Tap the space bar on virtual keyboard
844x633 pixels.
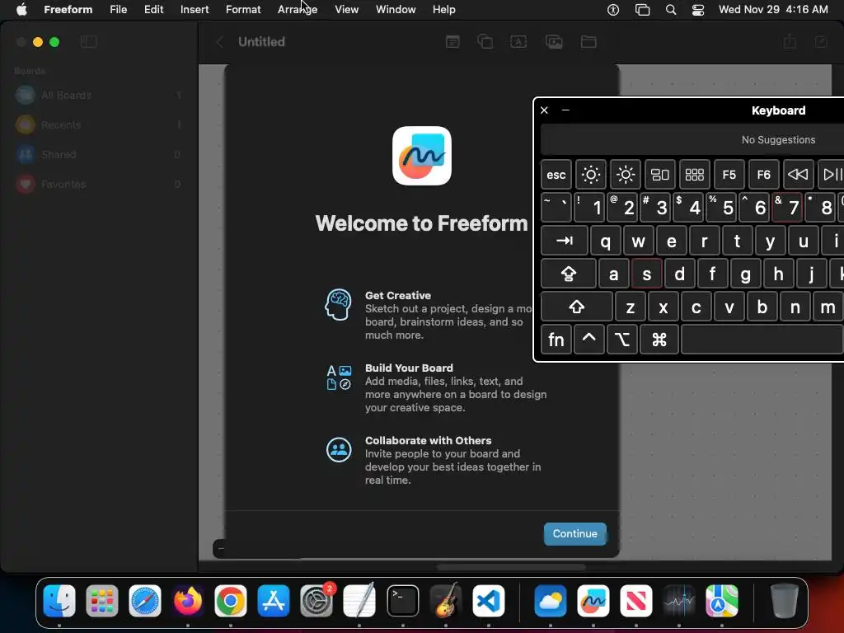click(762, 340)
